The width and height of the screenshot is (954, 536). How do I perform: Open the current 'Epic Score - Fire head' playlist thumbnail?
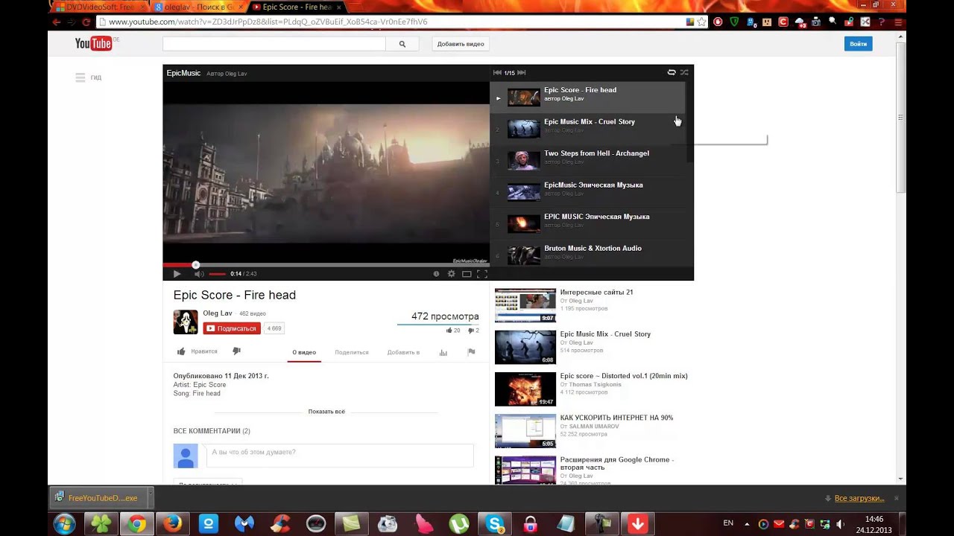point(523,98)
